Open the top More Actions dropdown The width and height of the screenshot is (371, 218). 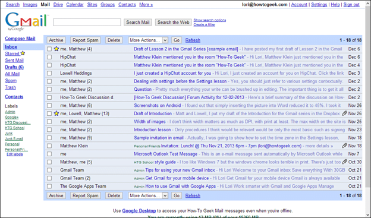point(148,40)
